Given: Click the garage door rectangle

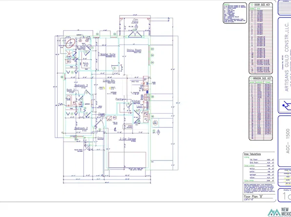Looking at the screenshot, I should tap(127, 160).
